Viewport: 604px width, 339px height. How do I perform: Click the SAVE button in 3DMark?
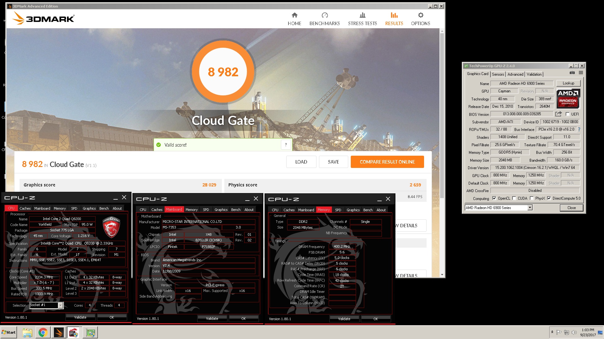(333, 162)
